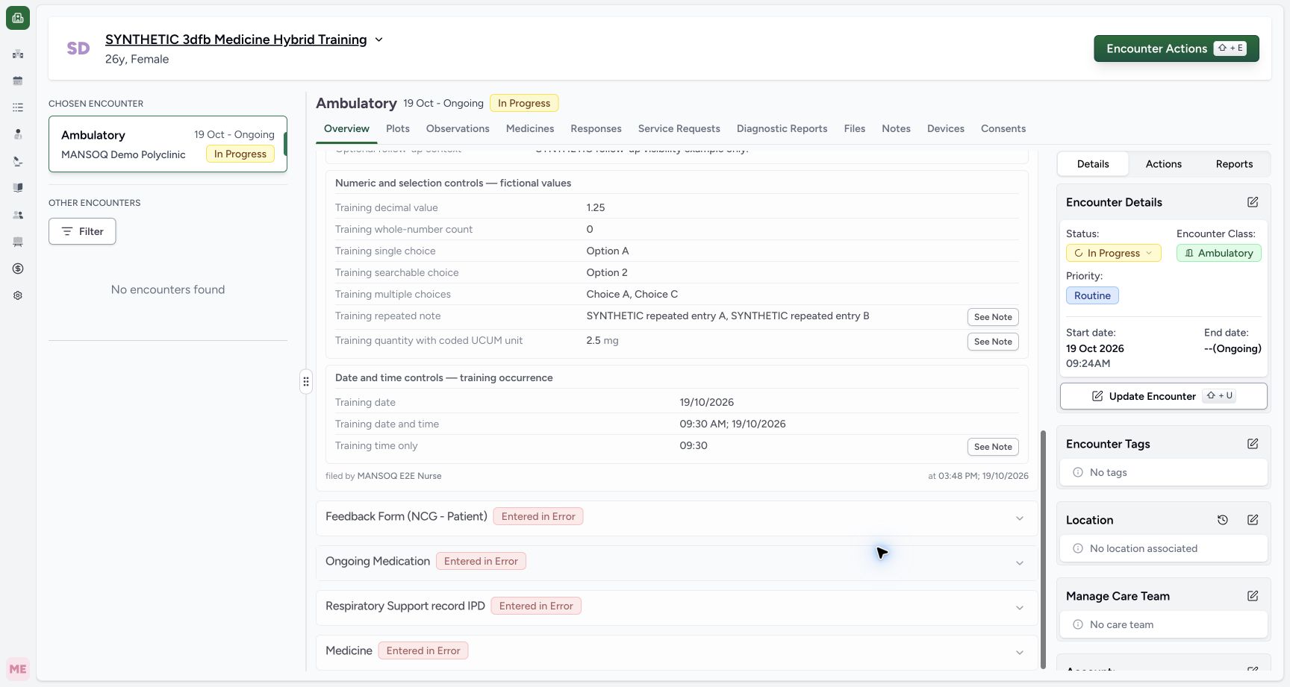See Note for Training time only

993,447
